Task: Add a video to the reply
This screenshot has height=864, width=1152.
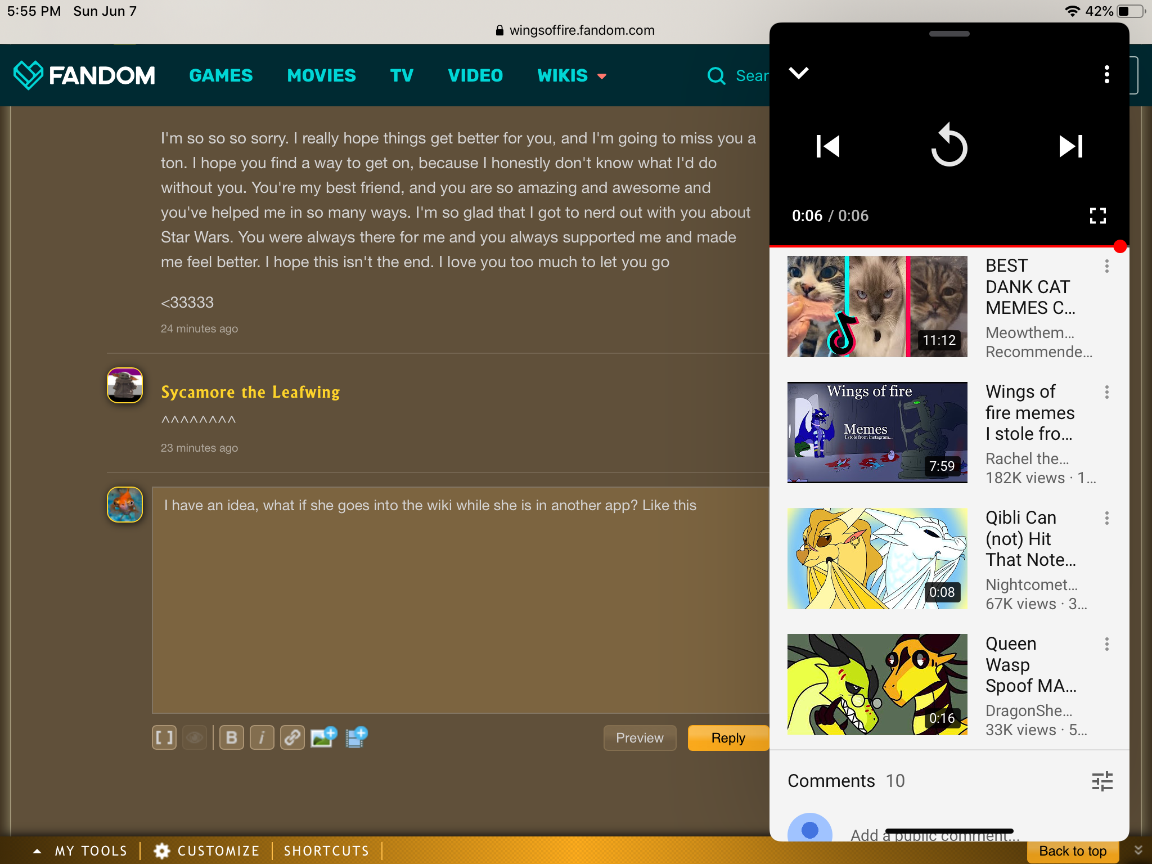Action: pyautogui.click(x=356, y=737)
